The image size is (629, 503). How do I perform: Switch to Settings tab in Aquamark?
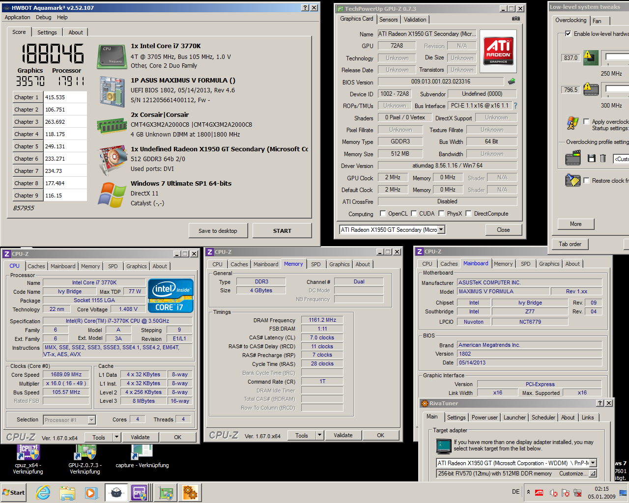[x=47, y=32]
